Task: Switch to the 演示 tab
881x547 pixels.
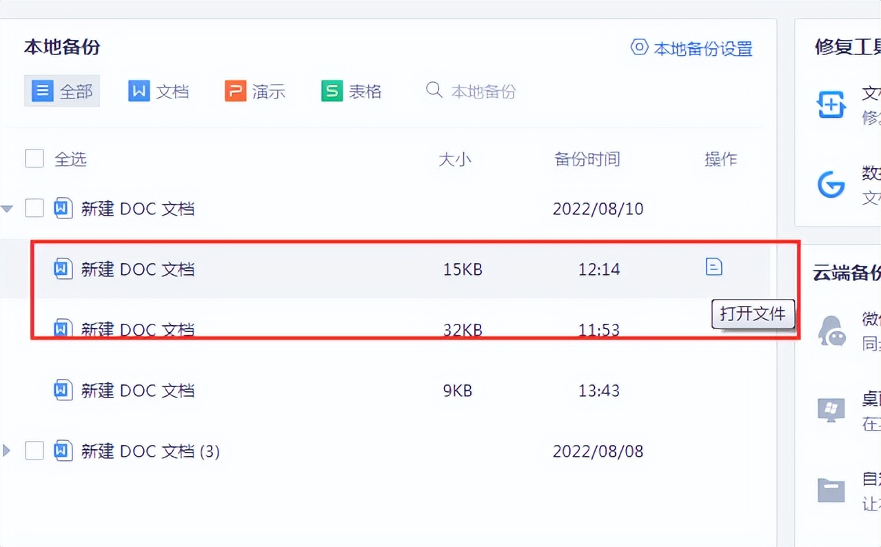Action: 255,91
